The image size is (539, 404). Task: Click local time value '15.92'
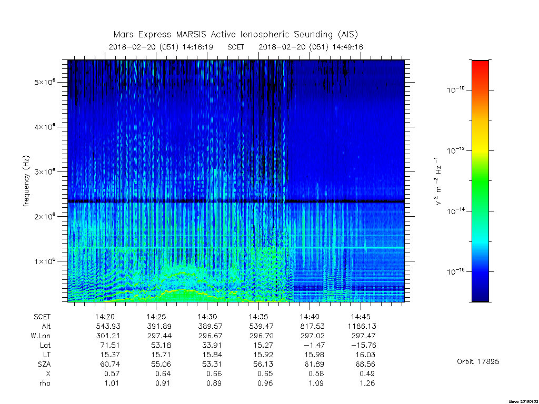click(x=263, y=355)
